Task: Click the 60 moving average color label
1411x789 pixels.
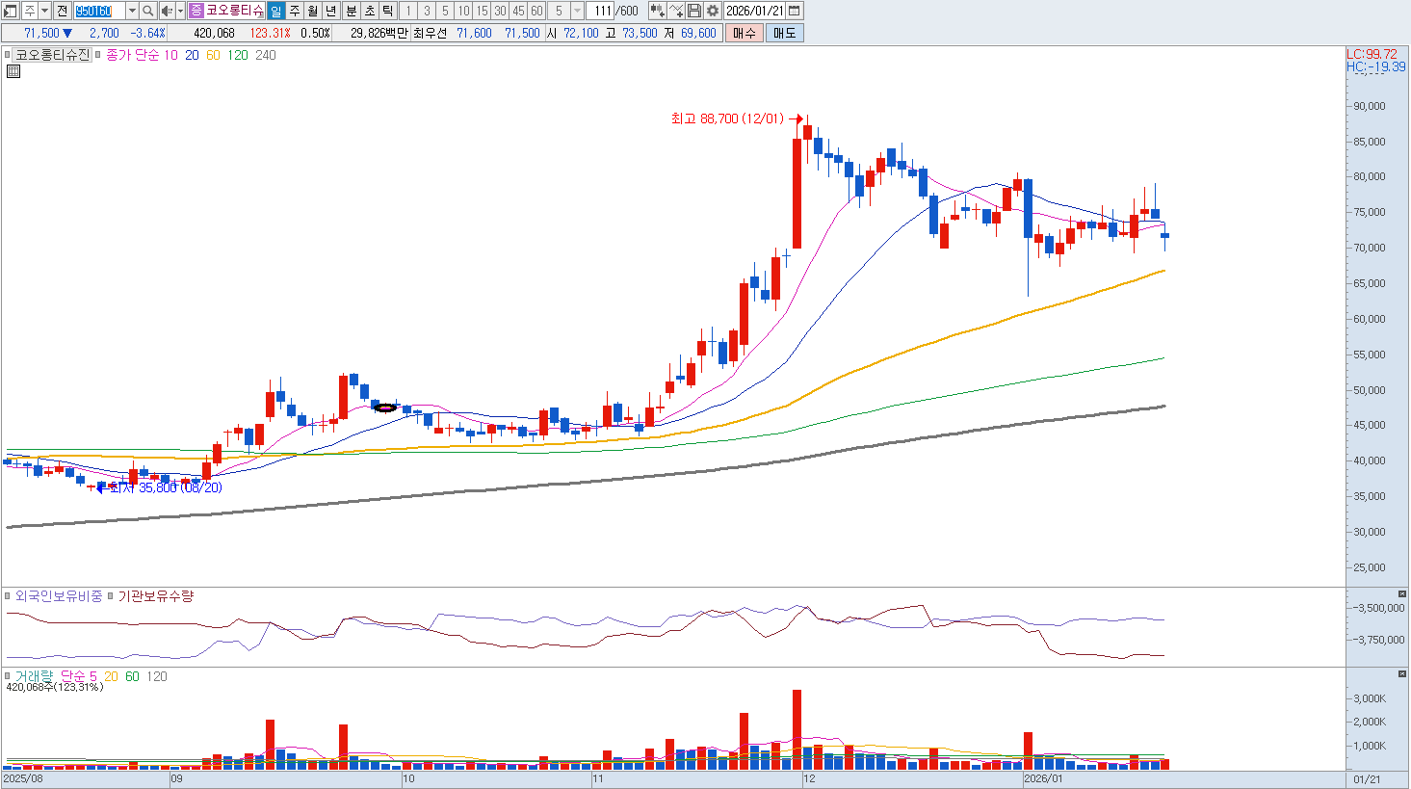Action: pos(213,55)
